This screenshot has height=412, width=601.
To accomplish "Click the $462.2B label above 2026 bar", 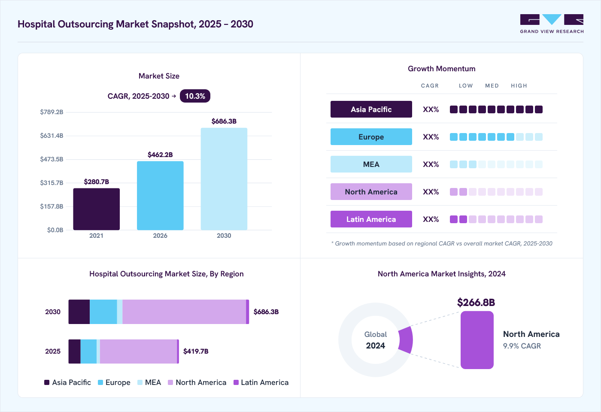I will (160, 155).
